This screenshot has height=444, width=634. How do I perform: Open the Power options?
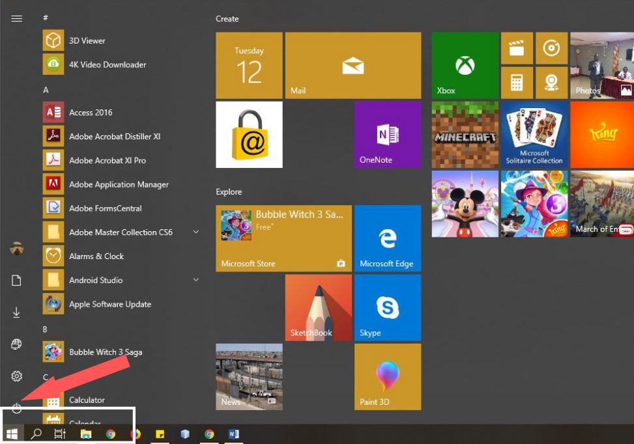point(16,408)
